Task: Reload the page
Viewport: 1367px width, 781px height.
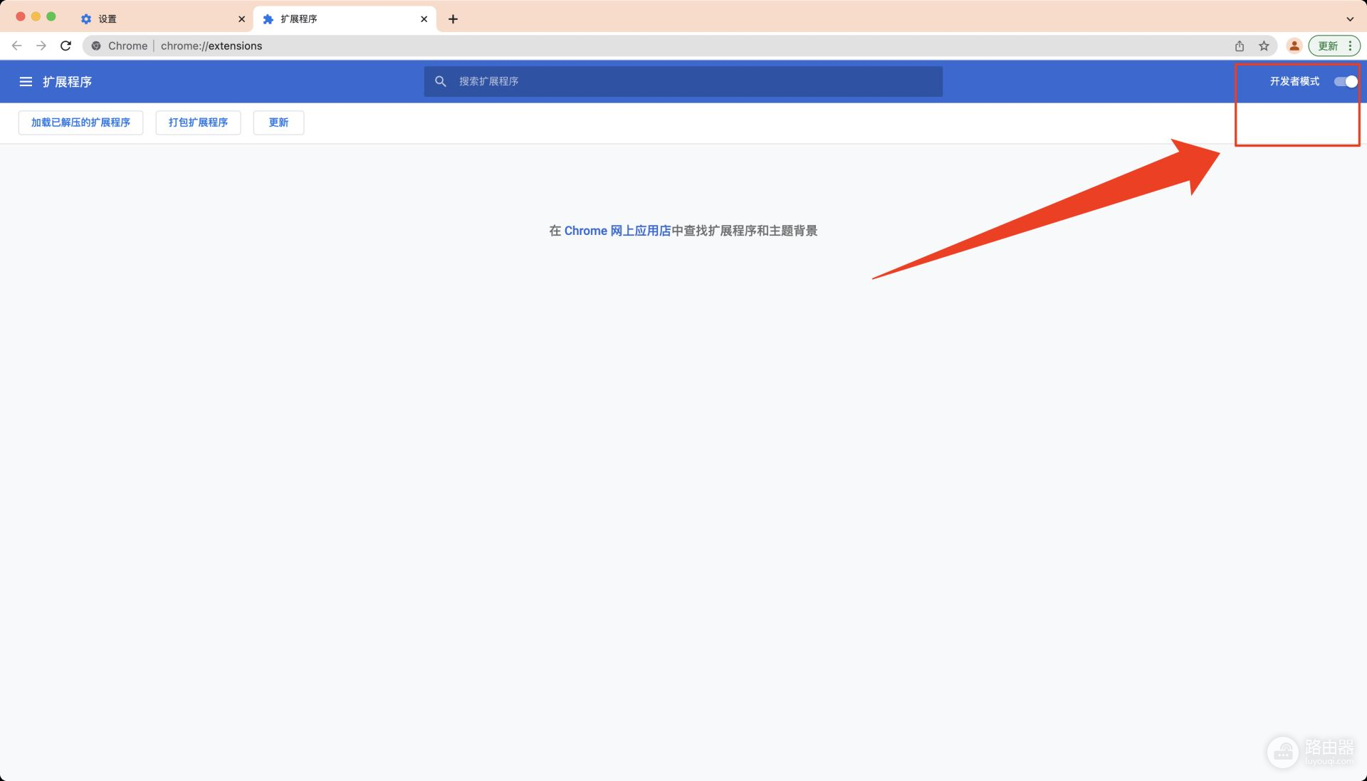Action: pyautogui.click(x=66, y=46)
